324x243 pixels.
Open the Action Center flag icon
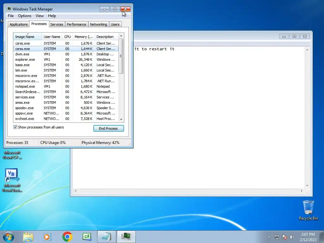click(x=284, y=237)
